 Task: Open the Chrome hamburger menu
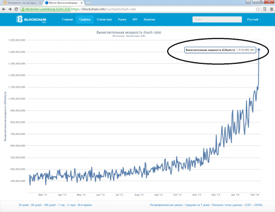(x=272, y=9)
